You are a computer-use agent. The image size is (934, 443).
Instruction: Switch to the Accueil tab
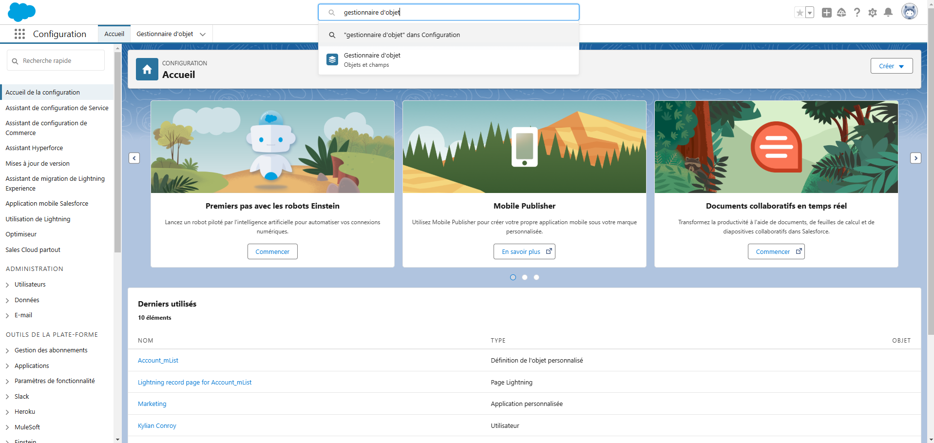click(114, 34)
